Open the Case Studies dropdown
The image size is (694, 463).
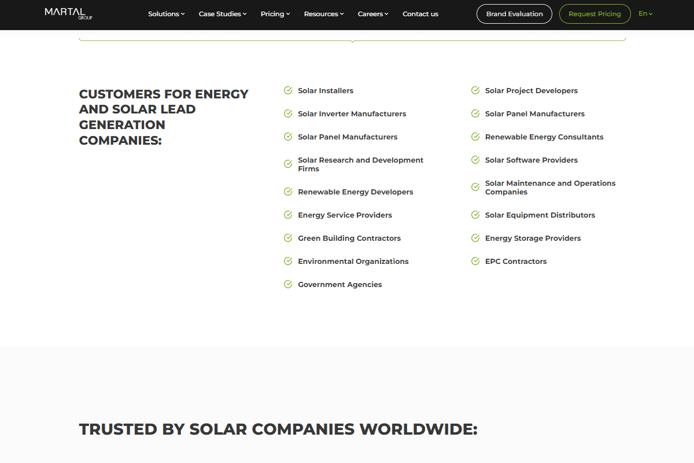(x=223, y=14)
